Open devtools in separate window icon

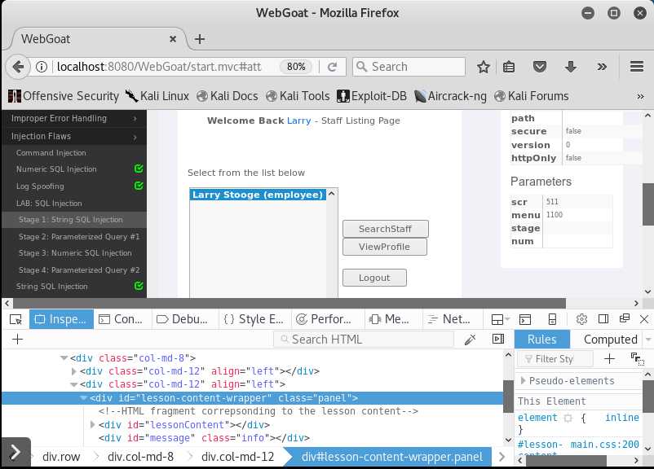point(625,318)
